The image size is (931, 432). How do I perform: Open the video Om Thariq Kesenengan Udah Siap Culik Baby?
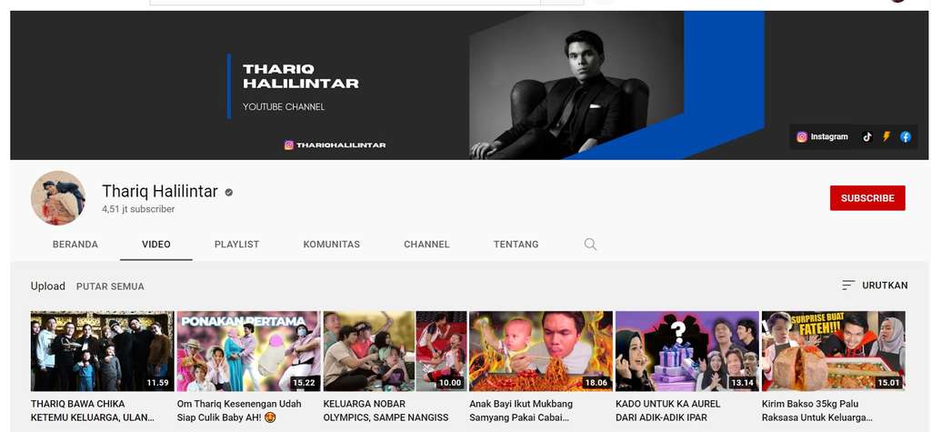[239, 410]
